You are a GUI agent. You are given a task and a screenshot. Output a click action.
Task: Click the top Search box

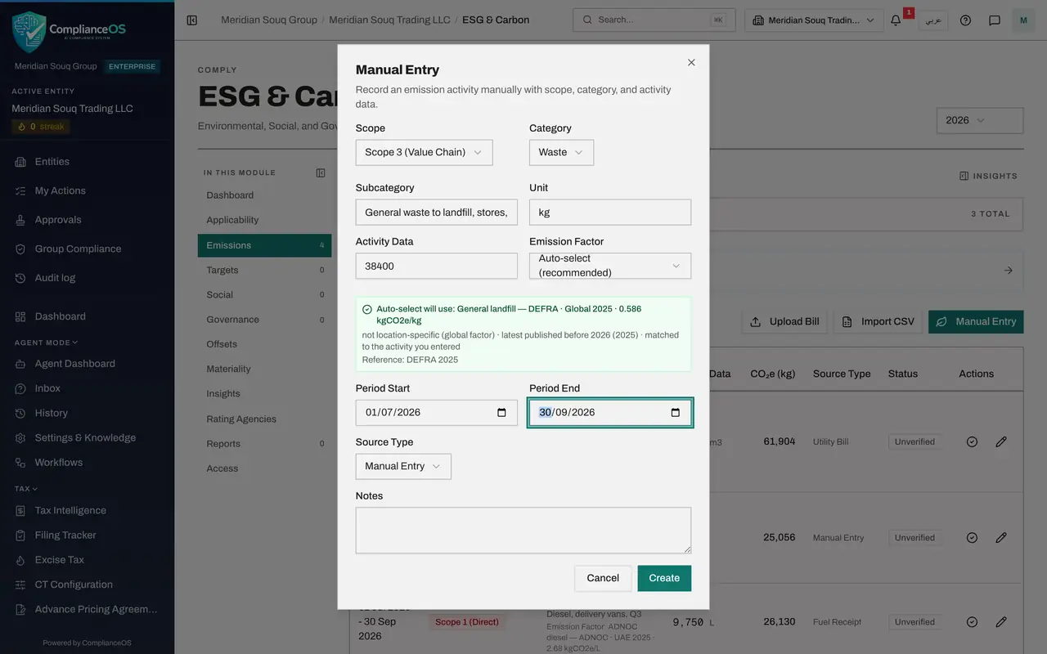654,20
